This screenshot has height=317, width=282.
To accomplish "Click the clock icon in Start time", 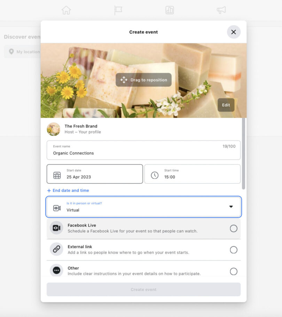I will [x=155, y=175].
